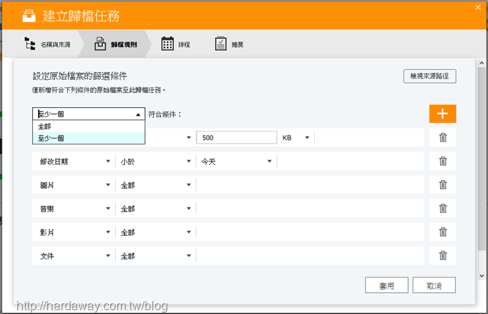488x314 pixels.
Task: Delete the 圖片 condition row
Action: tap(442, 185)
